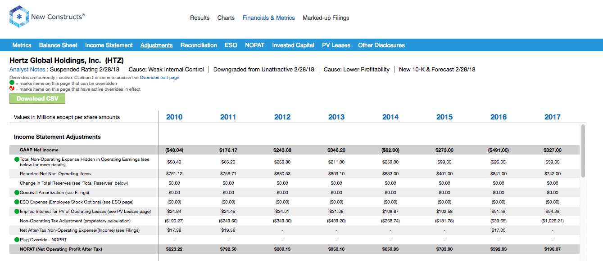Open the NOPAT tab
Screen dimensions: 603x261
point(255,45)
